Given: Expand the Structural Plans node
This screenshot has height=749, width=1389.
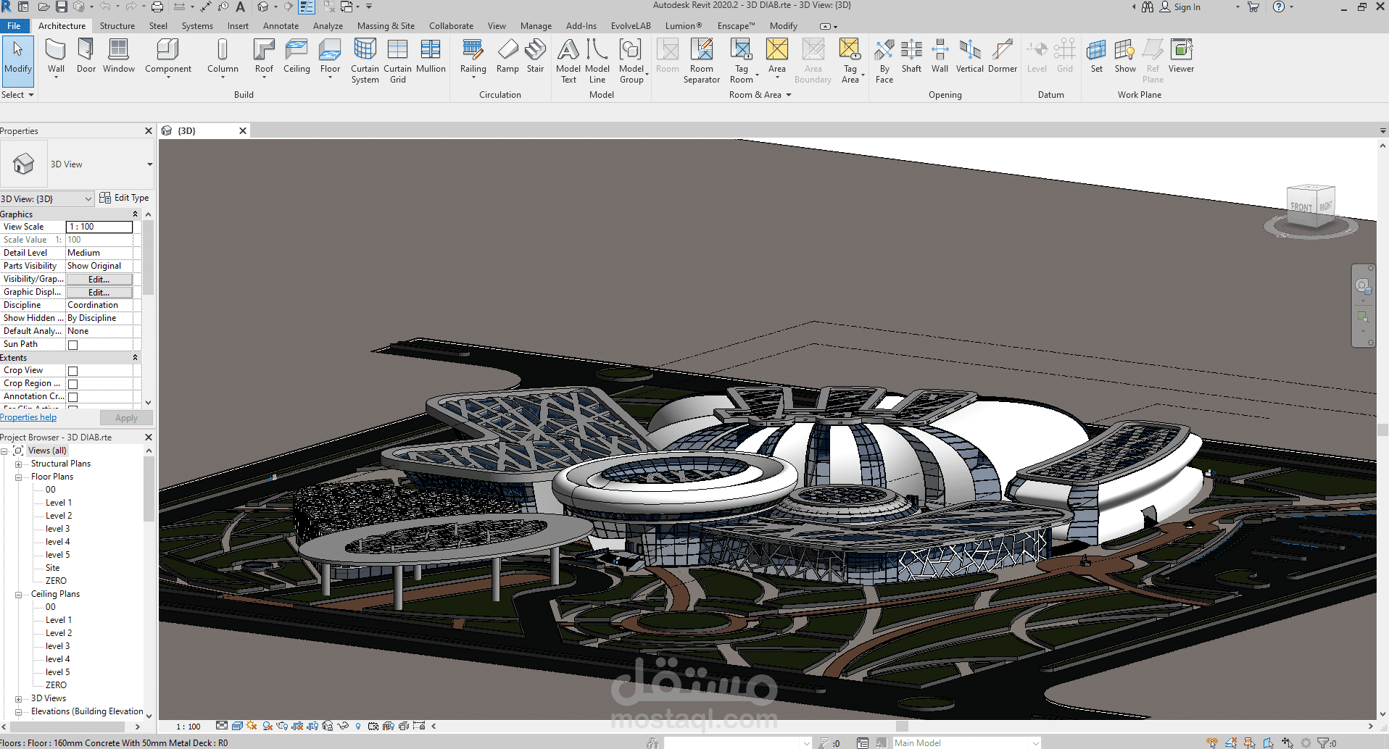Looking at the screenshot, I should [18, 464].
